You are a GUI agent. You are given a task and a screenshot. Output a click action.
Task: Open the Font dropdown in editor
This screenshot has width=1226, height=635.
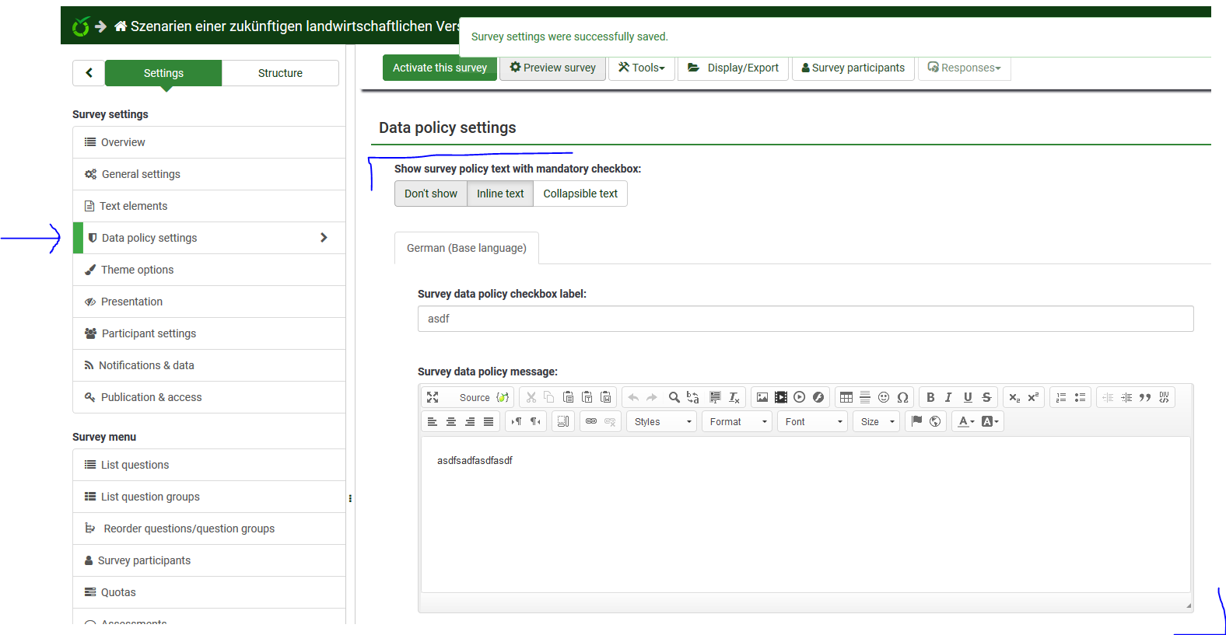point(813,421)
